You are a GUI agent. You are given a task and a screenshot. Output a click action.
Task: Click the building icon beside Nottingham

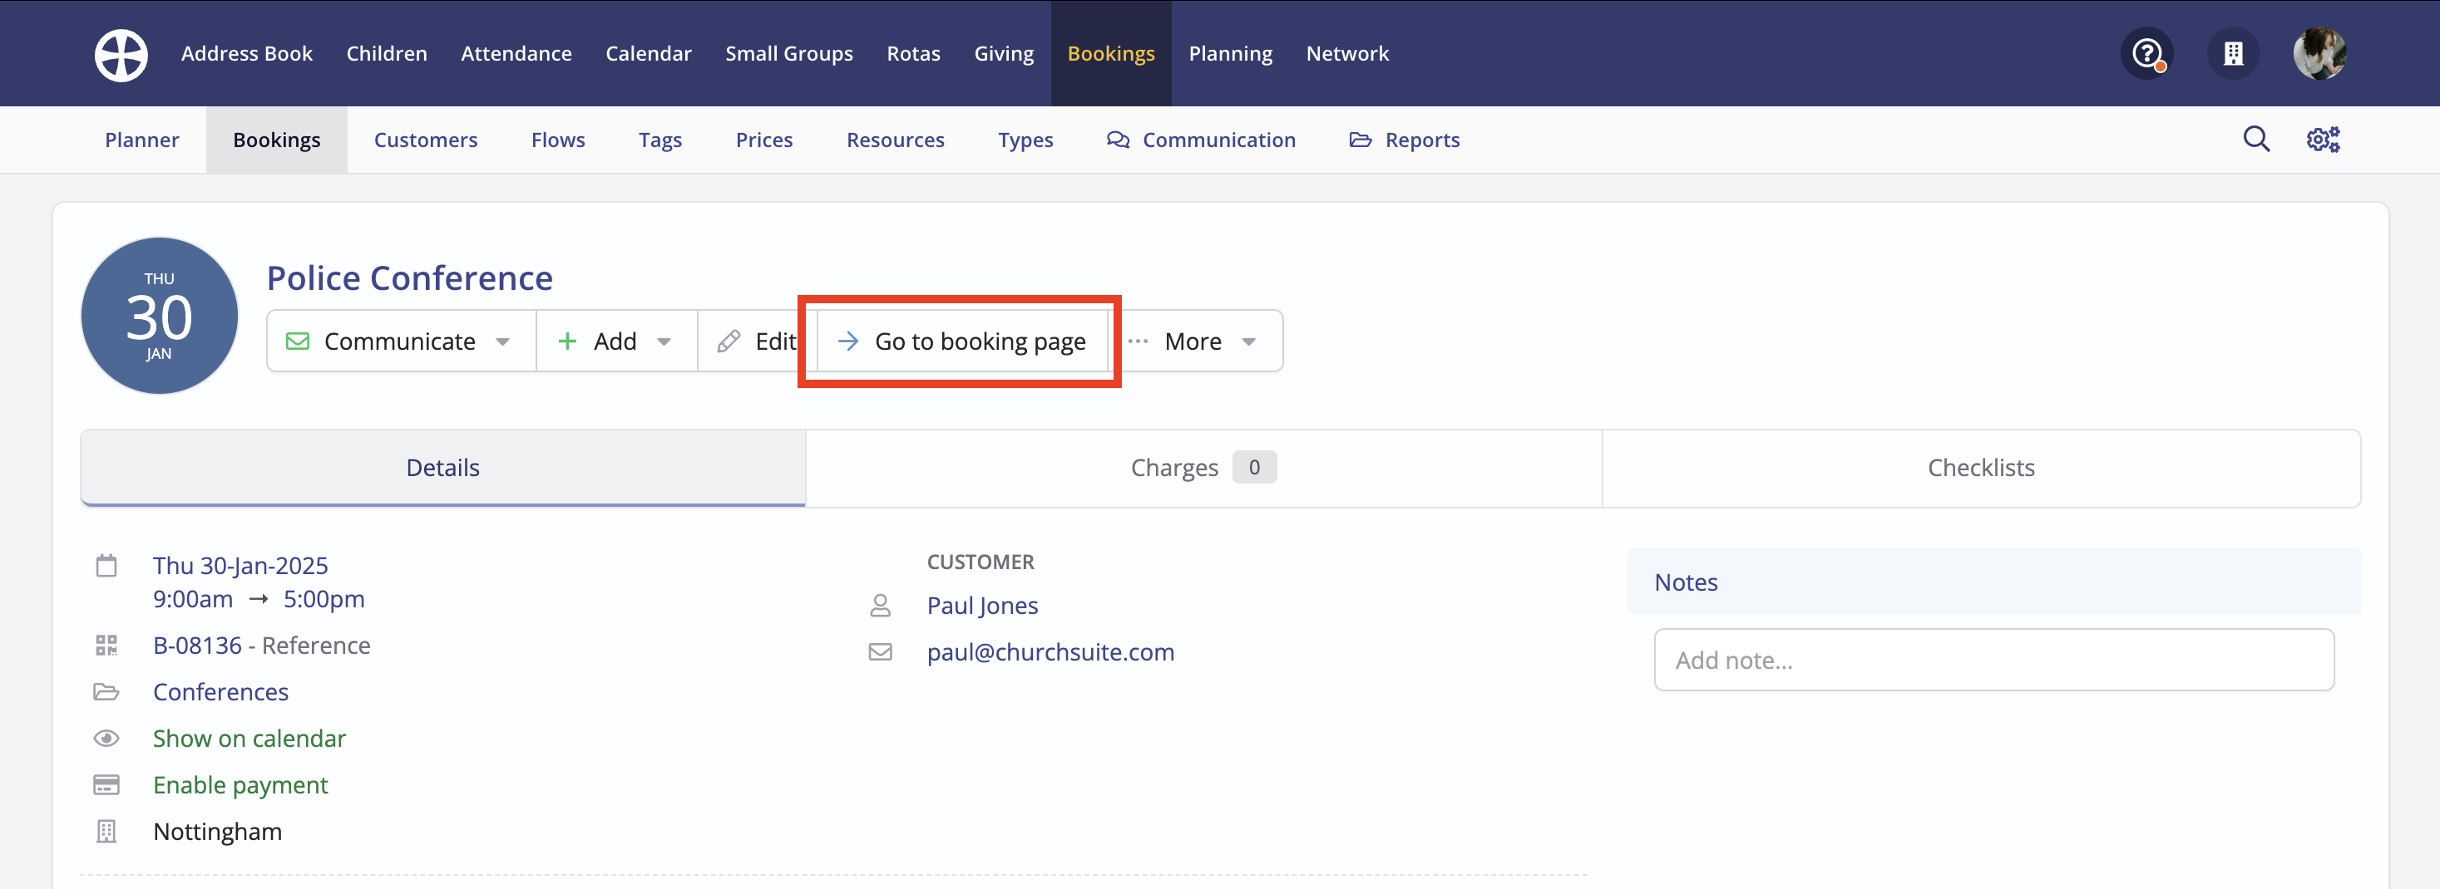[x=106, y=831]
